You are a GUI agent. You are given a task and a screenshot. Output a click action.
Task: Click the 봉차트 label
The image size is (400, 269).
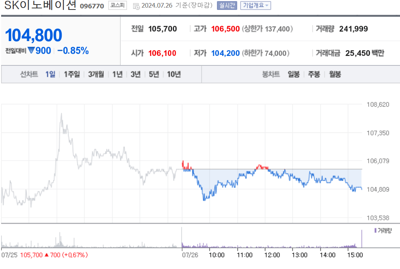[271, 74]
